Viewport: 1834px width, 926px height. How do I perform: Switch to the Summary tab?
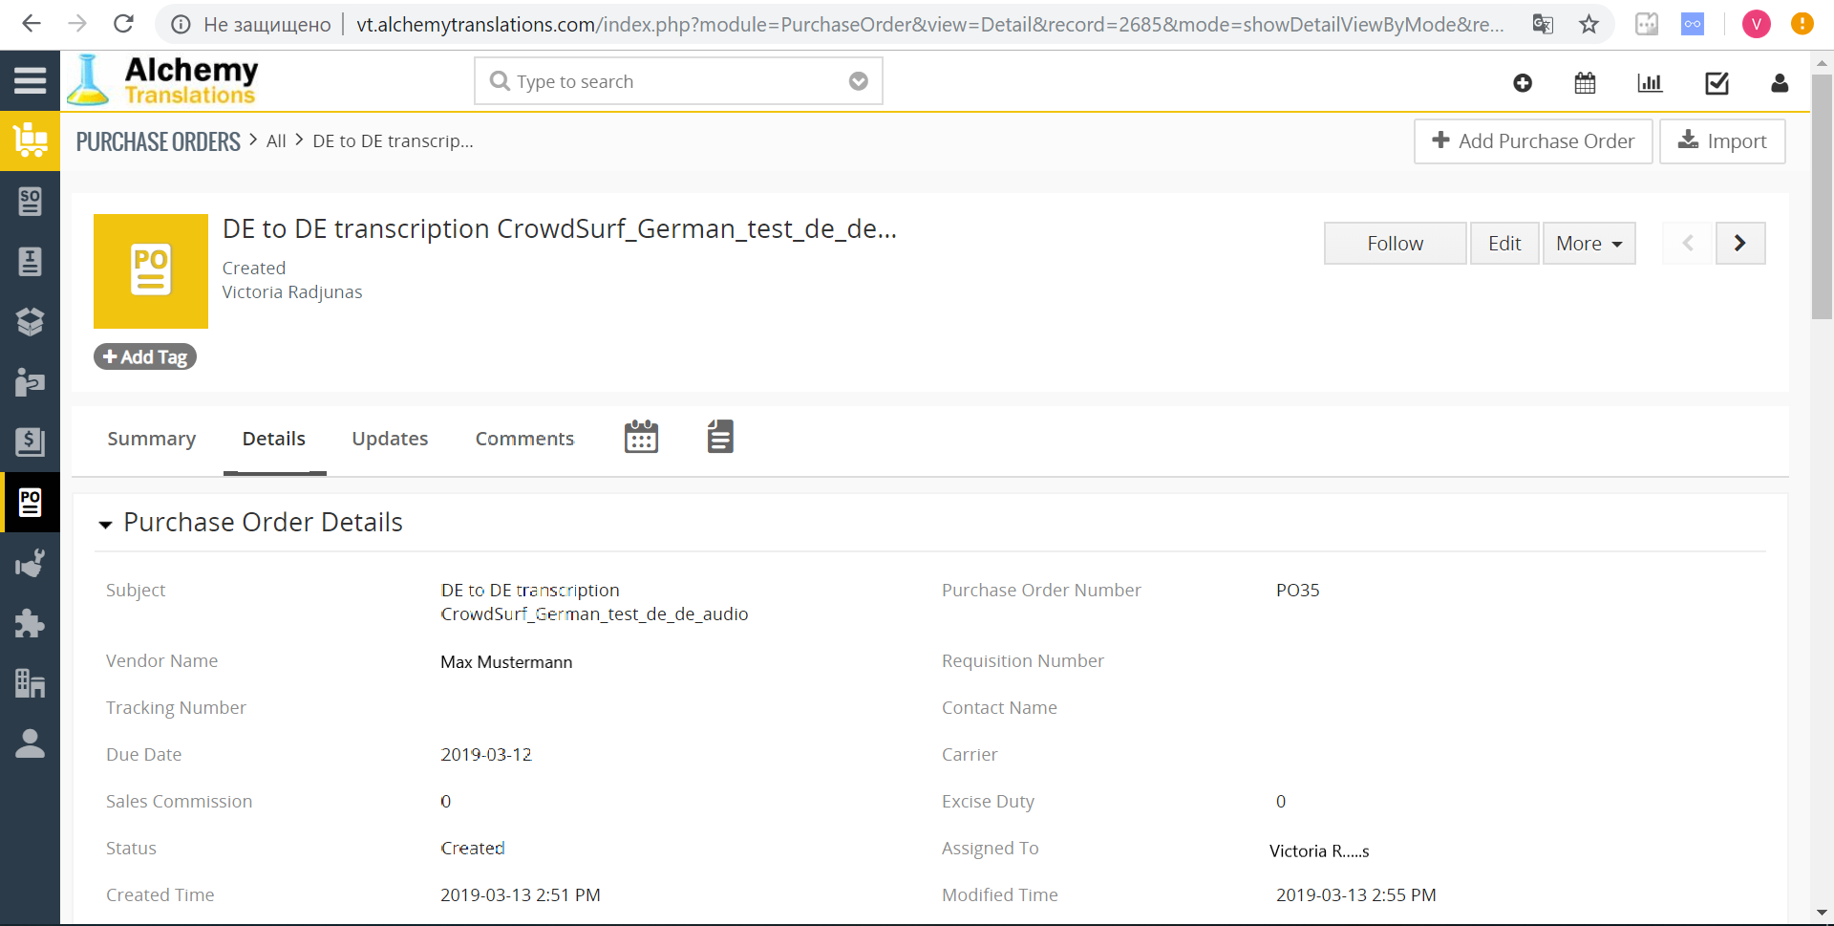[151, 439]
